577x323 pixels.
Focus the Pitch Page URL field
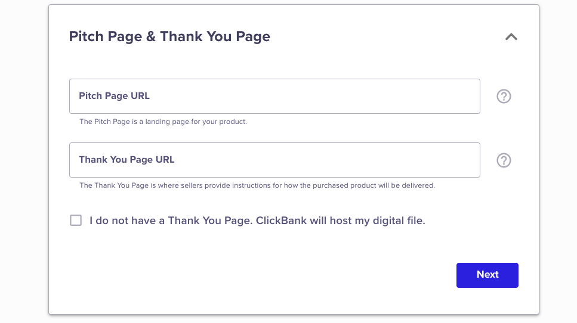tap(274, 97)
